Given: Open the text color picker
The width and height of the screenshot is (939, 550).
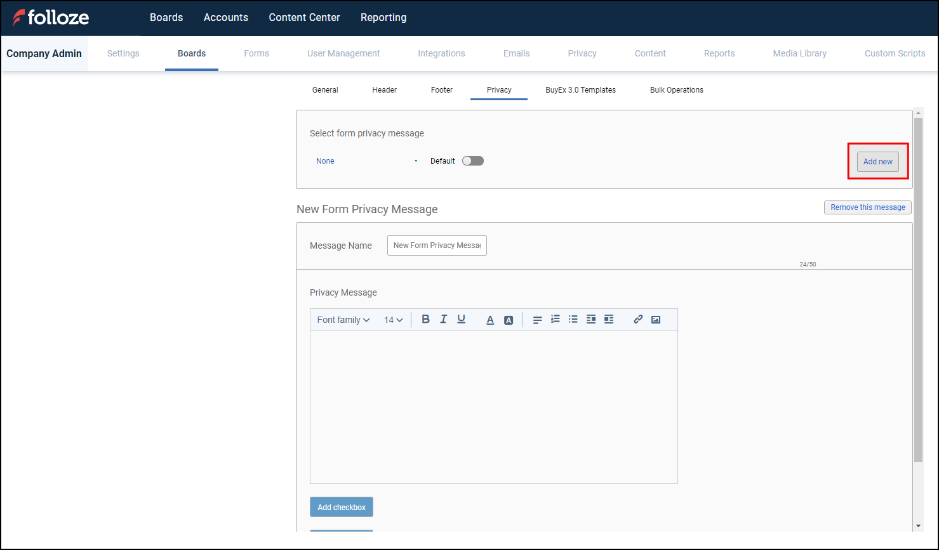Looking at the screenshot, I should (x=490, y=319).
